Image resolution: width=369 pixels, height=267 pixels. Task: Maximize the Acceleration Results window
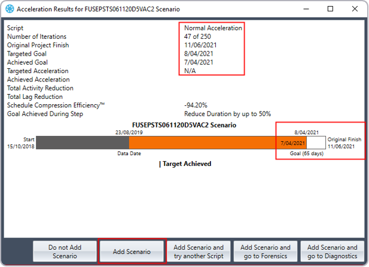pos(330,9)
